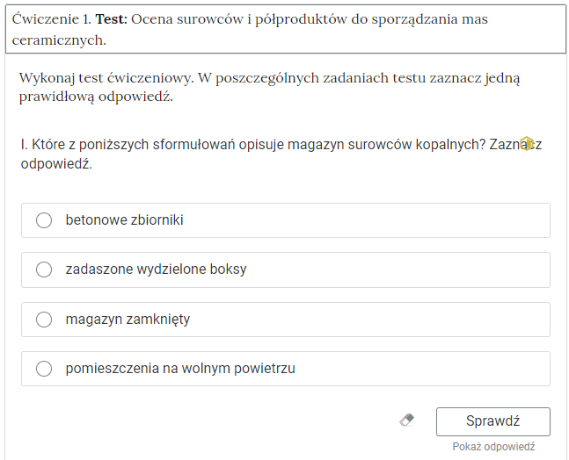Click the answer text 'magazyn zamknięty'
Image resolution: width=569 pixels, height=460 pixels.
click(128, 320)
